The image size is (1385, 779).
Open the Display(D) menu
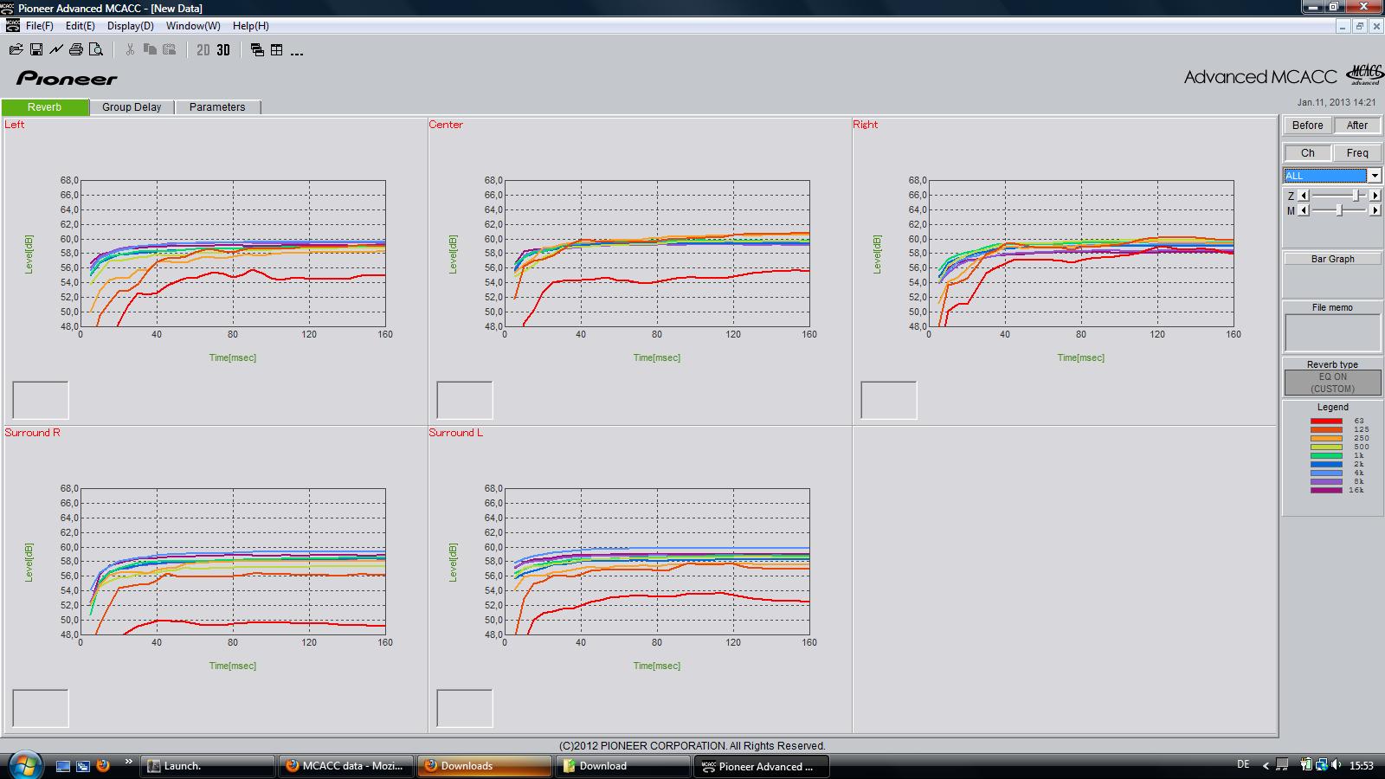tap(130, 26)
